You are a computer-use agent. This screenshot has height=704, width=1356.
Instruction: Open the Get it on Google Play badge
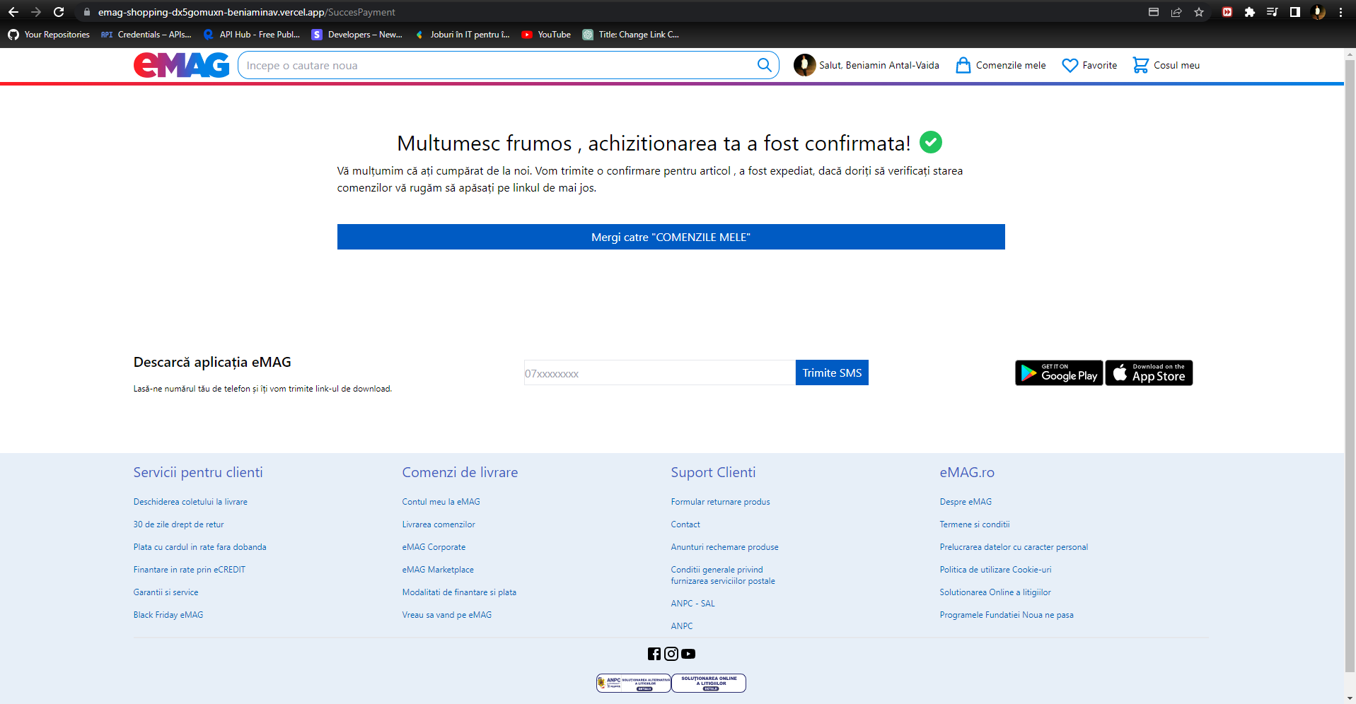click(x=1058, y=372)
